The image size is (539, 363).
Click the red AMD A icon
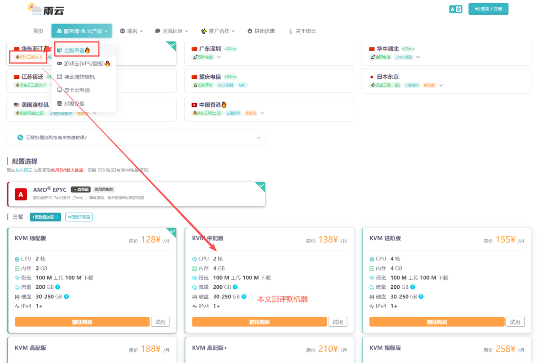pos(21,194)
